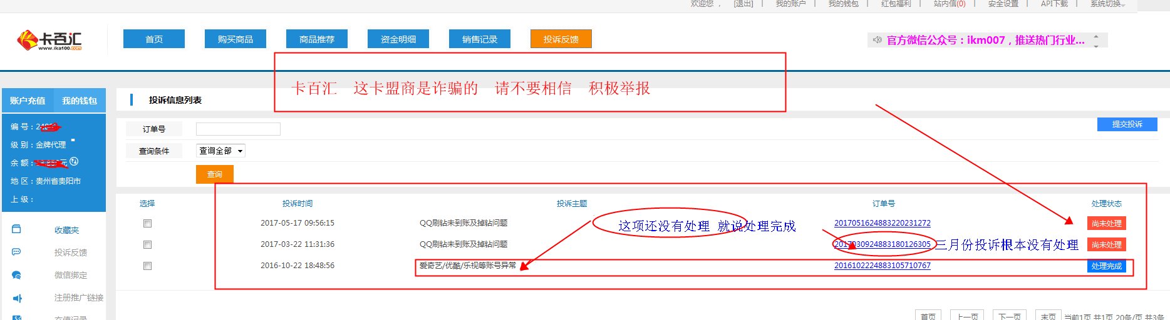Click the 投诉时间 column header
The width and height of the screenshot is (1170, 320).
pyautogui.click(x=298, y=204)
